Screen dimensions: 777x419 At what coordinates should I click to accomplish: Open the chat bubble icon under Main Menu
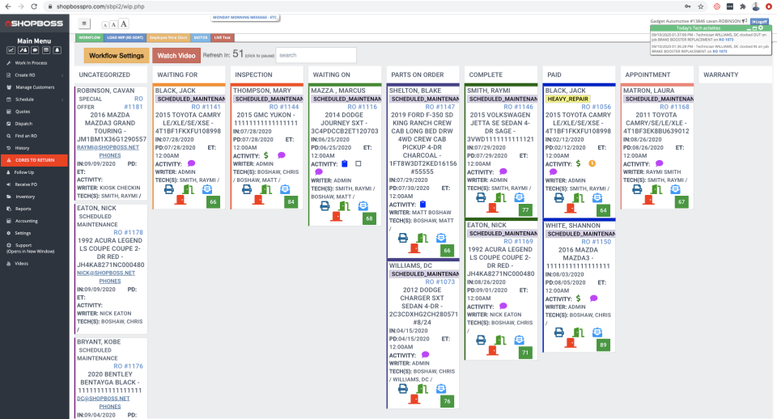tap(35, 50)
